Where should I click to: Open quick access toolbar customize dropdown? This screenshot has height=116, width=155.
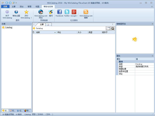[x=16, y=3]
